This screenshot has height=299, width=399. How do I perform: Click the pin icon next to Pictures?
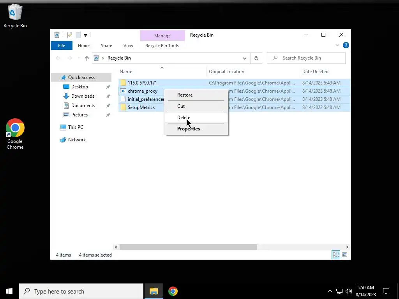point(108,115)
